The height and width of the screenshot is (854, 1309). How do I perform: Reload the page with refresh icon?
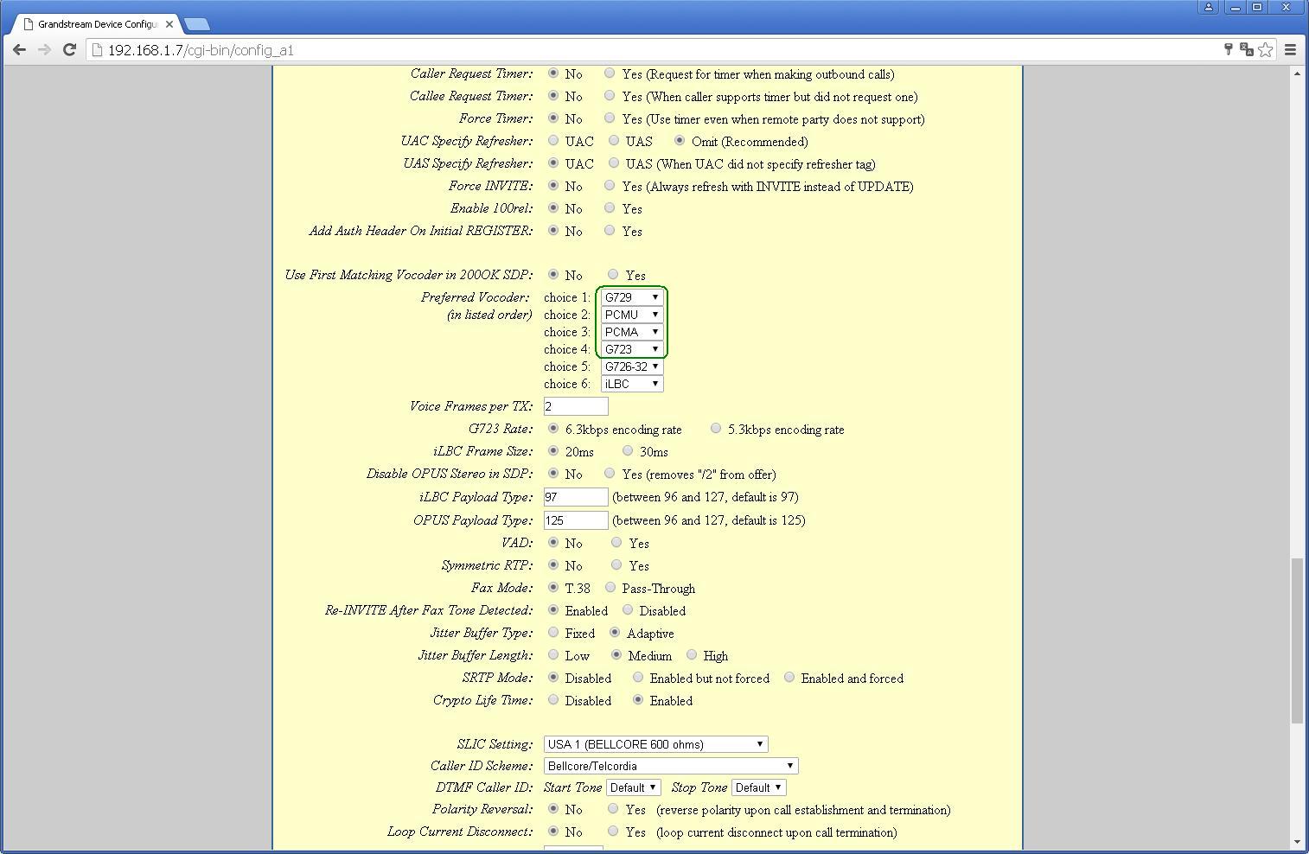pos(69,50)
